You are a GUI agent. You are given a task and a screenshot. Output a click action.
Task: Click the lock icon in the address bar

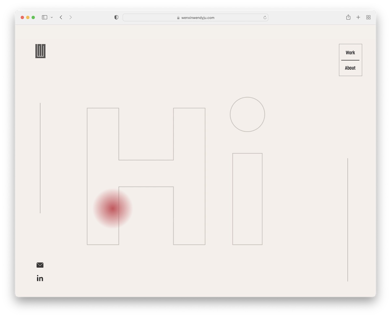(178, 18)
